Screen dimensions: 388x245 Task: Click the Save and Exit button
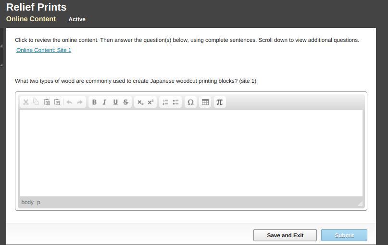(x=285, y=235)
